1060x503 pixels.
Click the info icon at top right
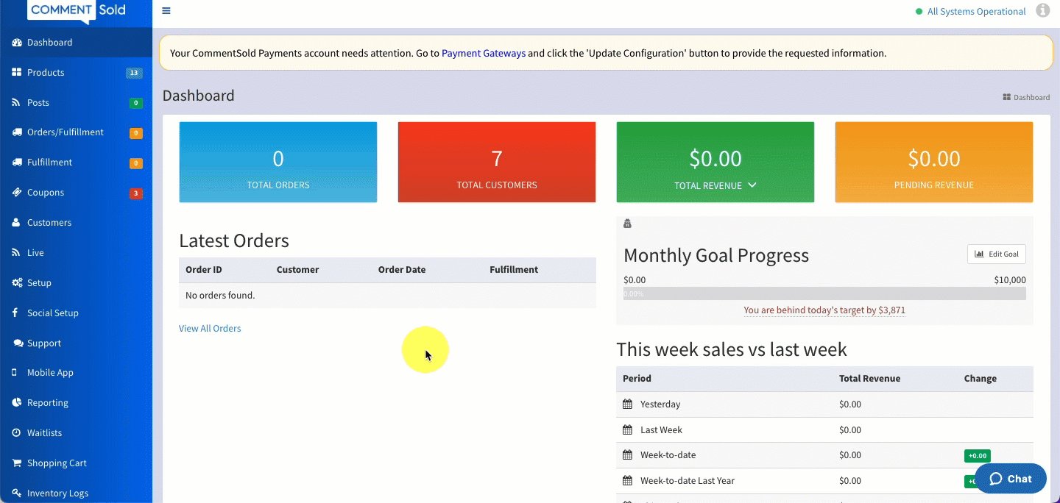pyautogui.click(x=1042, y=10)
